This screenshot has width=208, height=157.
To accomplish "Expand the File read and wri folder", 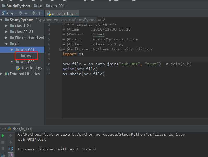I will (6, 38).
